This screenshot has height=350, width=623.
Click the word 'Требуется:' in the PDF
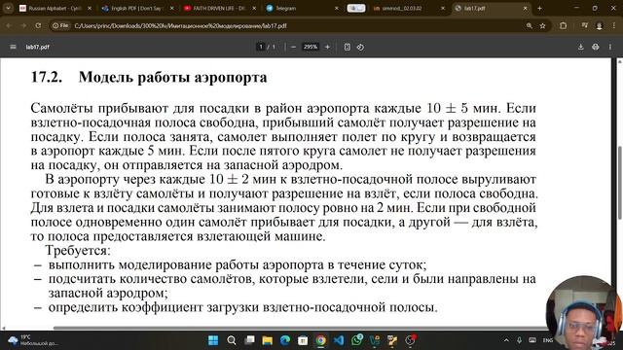click(x=78, y=251)
